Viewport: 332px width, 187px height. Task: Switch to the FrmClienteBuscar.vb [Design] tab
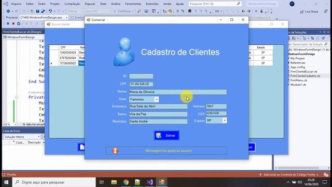pyautogui.click(x=23, y=32)
